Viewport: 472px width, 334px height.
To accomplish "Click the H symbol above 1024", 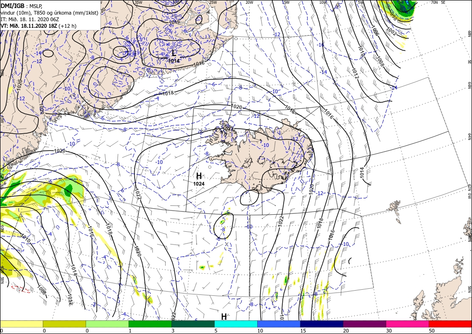I will click(x=199, y=176).
